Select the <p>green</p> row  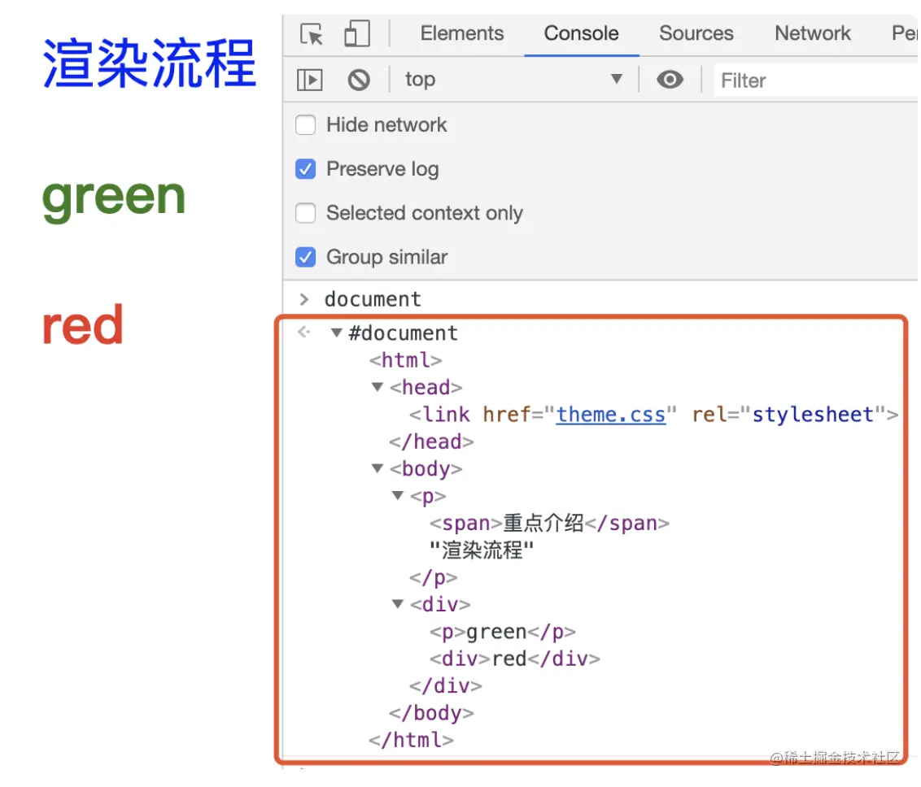[502, 632]
